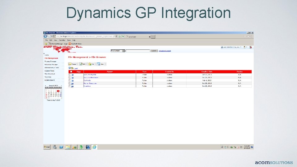Click the green application icon on taskbar

click(81, 147)
